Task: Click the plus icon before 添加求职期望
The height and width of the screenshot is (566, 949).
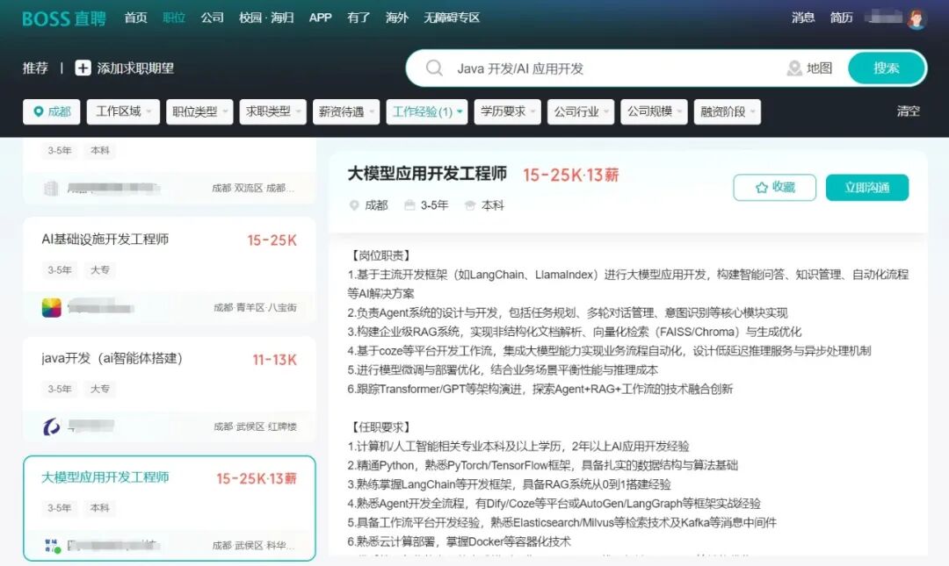Action: pos(83,68)
